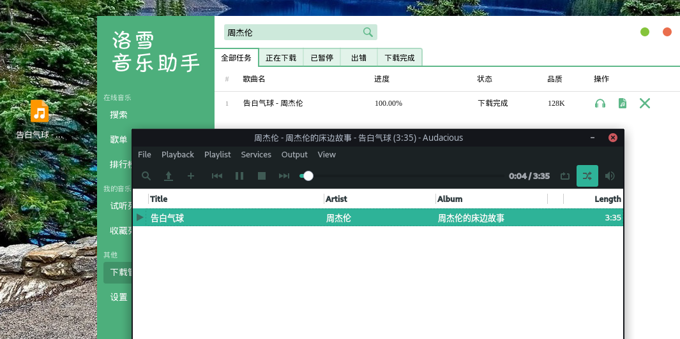Click the 100.00% progress value
The height and width of the screenshot is (339, 680).
(389, 103)
